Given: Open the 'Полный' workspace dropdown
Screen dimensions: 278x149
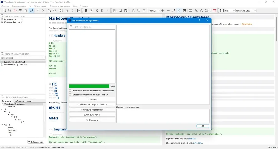Looking at the screenshot, I should (x=154, y=11).
